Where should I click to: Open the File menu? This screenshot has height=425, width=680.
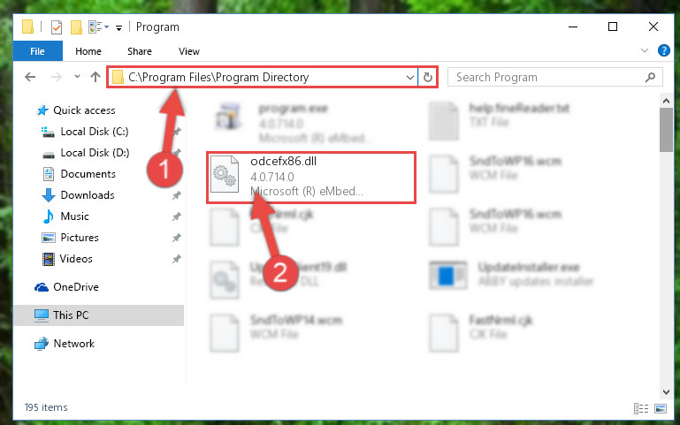coord(38,51)
